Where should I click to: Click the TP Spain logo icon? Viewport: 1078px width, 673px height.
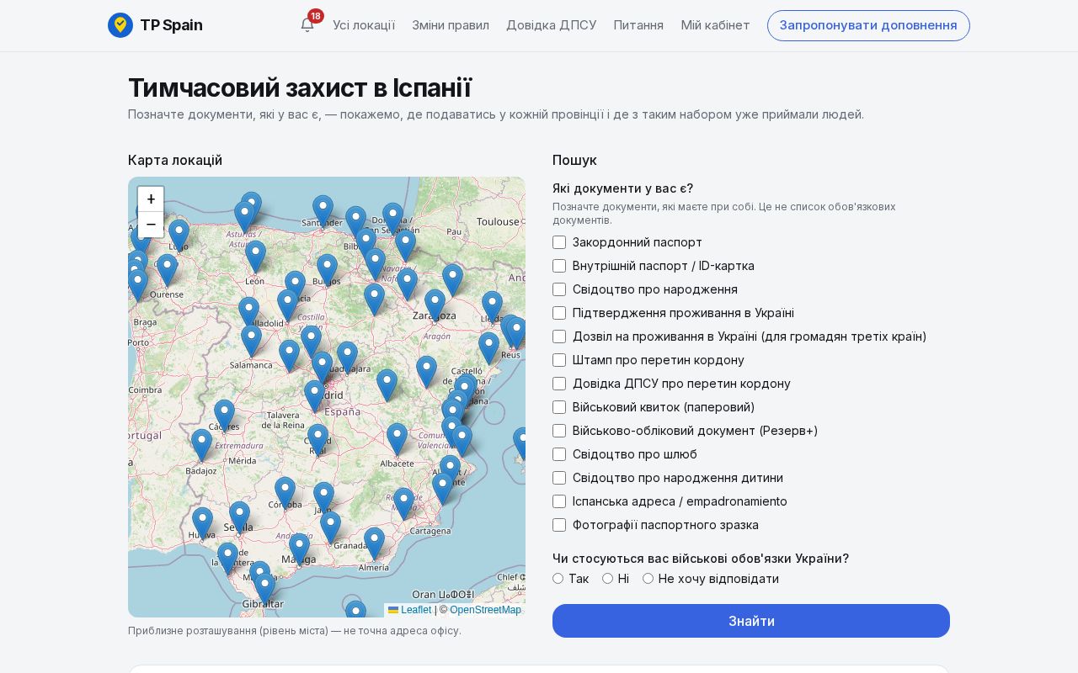(120, 25)
